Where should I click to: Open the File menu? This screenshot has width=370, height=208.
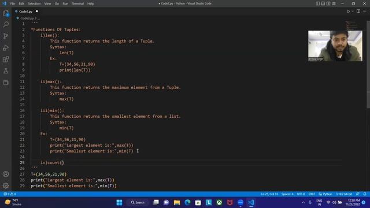click(x=13, y=3)
